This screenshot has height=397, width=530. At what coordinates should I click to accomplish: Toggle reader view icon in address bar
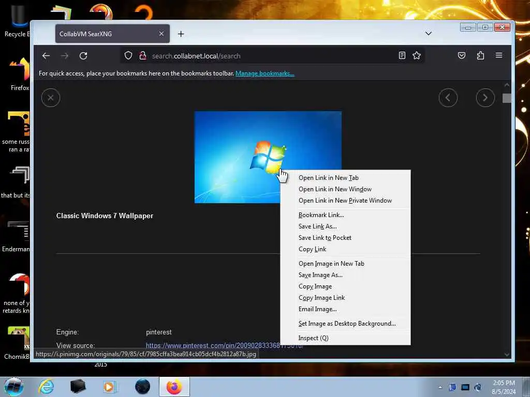pos(402,55)
